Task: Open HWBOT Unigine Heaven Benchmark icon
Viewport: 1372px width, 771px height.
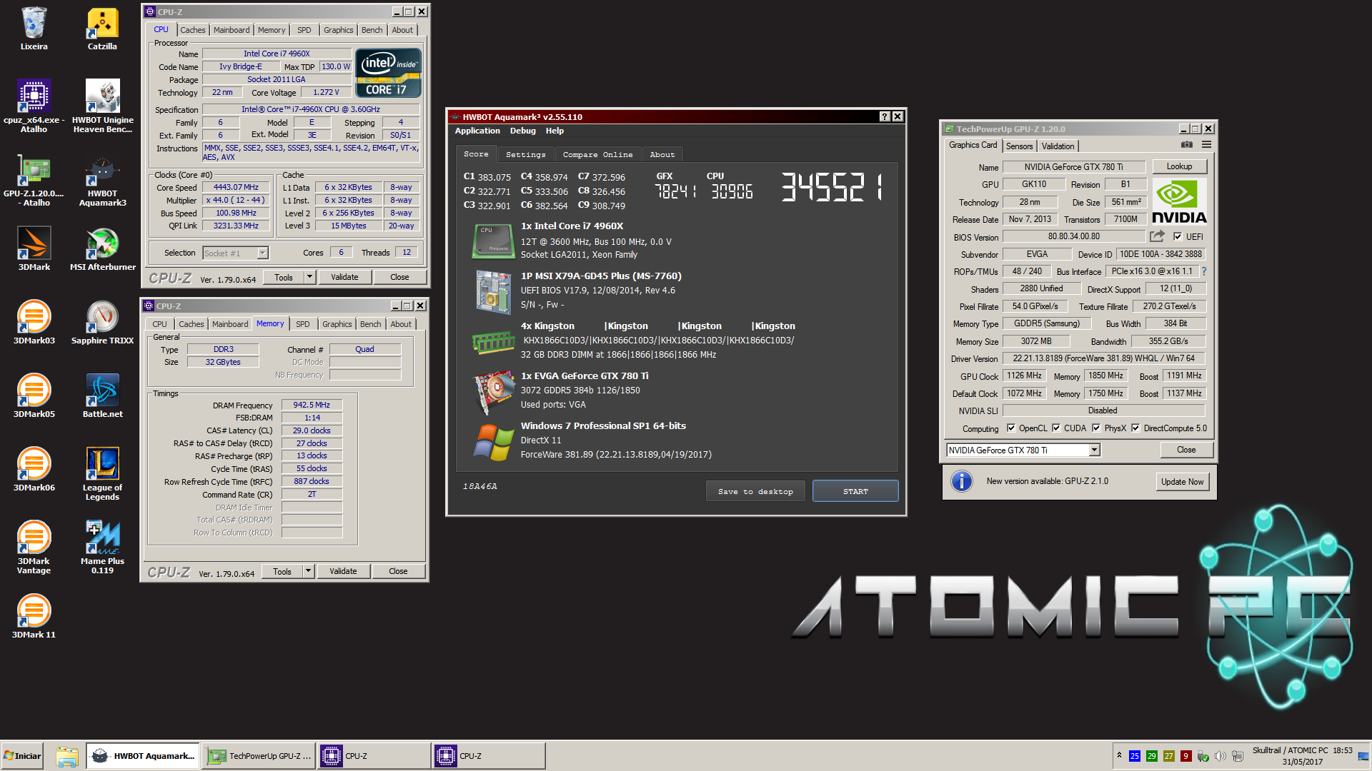Action: tap(102, 106)
